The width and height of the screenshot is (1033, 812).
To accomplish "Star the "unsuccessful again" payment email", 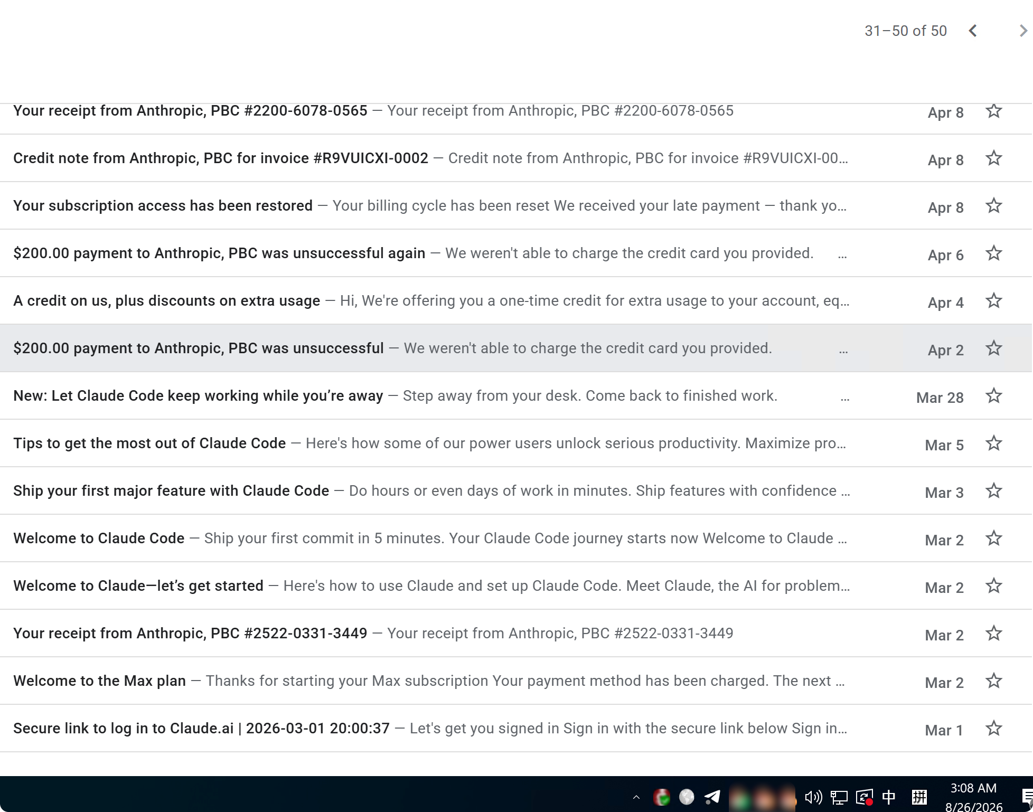I will 994,253.
